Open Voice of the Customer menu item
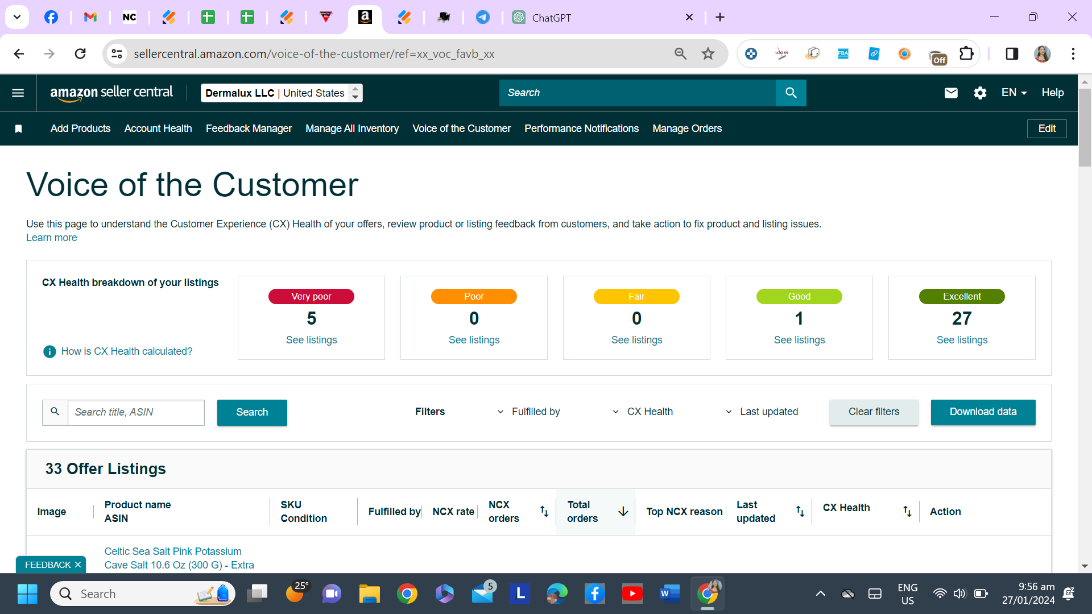Viewport: 1092px width, 614px height. pyautogui.click(x=461, y=128)
